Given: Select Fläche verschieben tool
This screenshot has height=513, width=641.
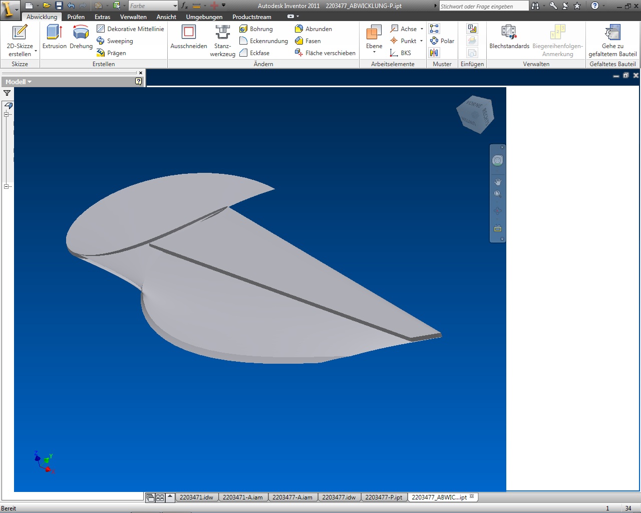Looking at the screenshot, I should pyautogui.click(x=325, y=53).
